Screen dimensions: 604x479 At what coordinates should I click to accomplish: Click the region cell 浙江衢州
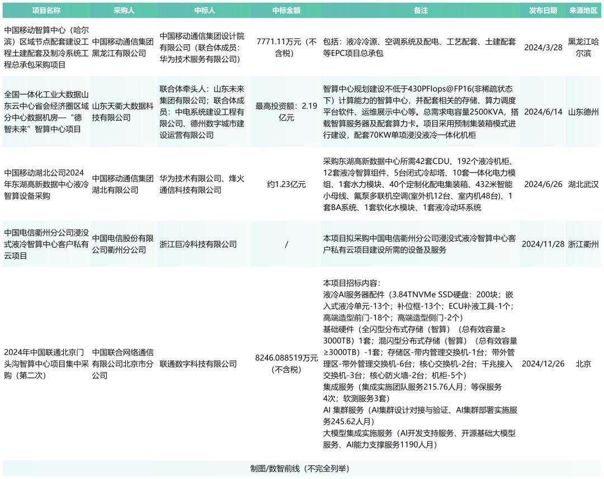[583, 244]
